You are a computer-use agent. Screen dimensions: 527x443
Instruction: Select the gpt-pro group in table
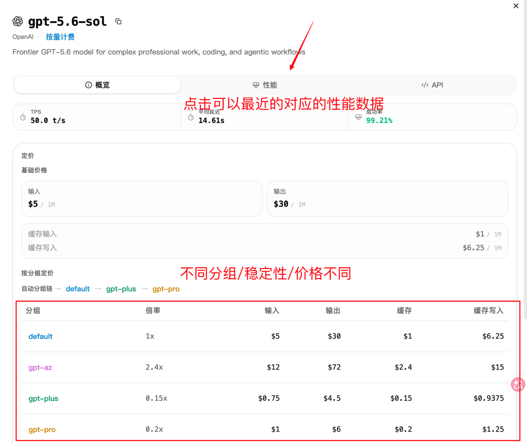[x=42, y=429]
